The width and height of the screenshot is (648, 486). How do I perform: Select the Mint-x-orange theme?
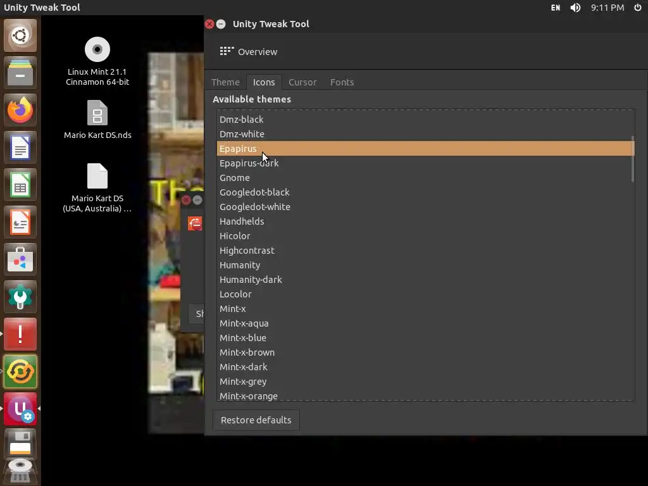pos(425,396)
